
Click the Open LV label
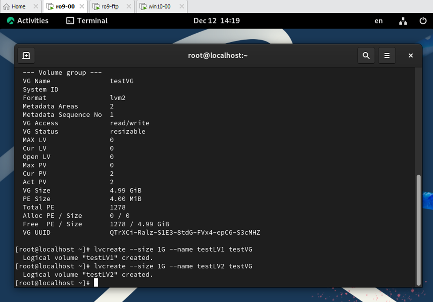[36, 157]
